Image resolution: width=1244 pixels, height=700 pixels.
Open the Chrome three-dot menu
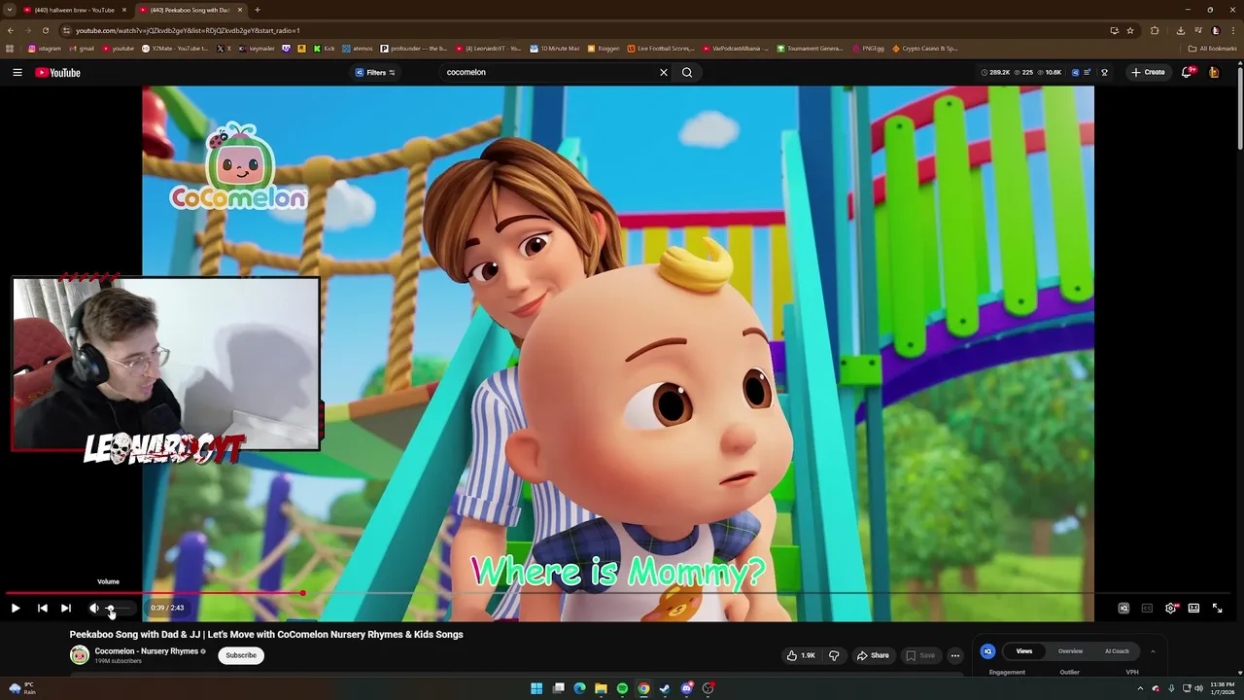coord(1232,30)
